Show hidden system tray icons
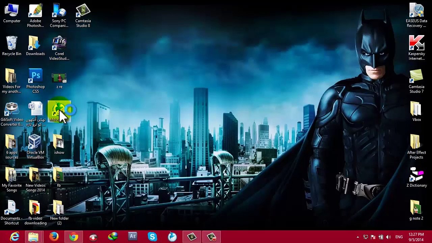Image resolution: width=432 pixels, height=243 pixels. [358, 237]
